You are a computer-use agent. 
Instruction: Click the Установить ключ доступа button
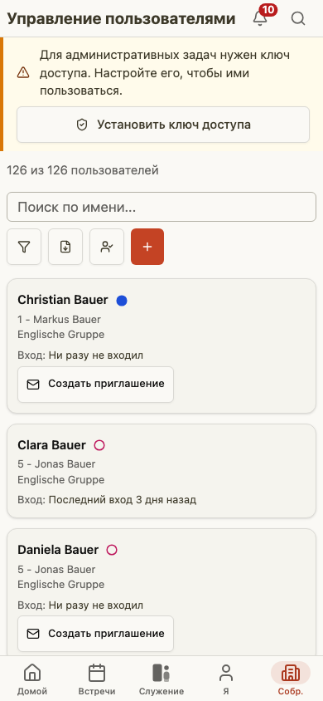(163, 125)
